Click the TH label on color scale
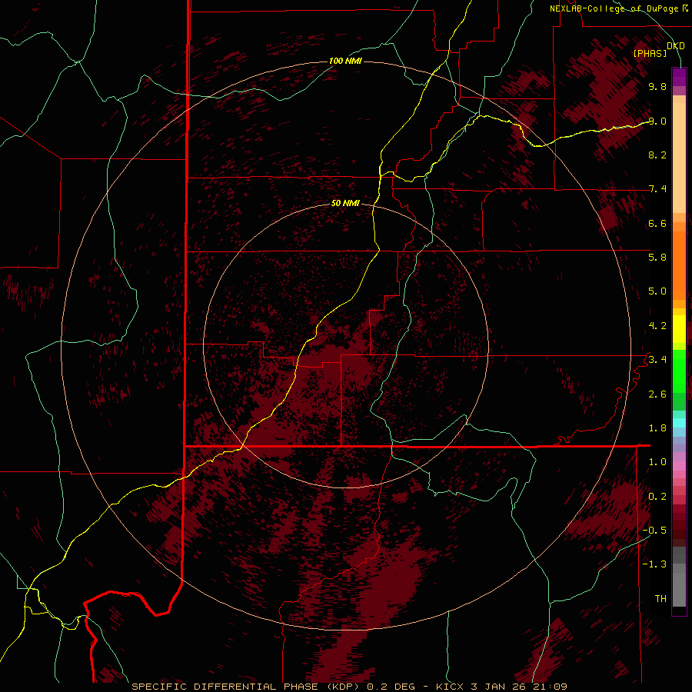692x692 pixels. [x=660, y=599]
